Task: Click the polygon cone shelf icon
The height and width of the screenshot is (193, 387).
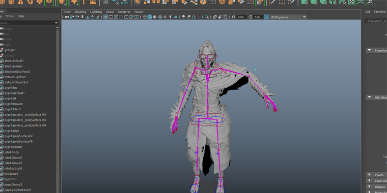Action: (x=20, y=2)
